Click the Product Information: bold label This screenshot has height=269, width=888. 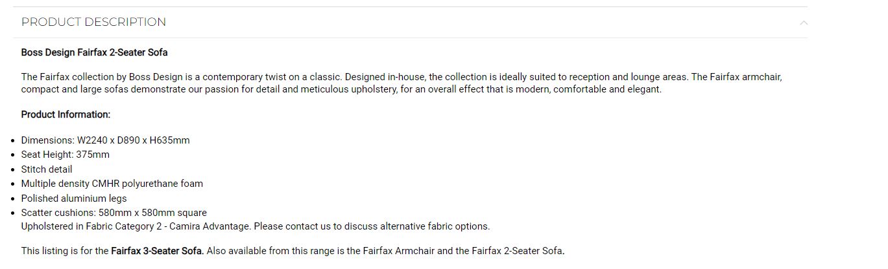tap(66, 114)
